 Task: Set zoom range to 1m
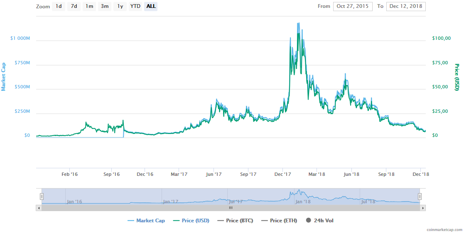tap(89, 6)
